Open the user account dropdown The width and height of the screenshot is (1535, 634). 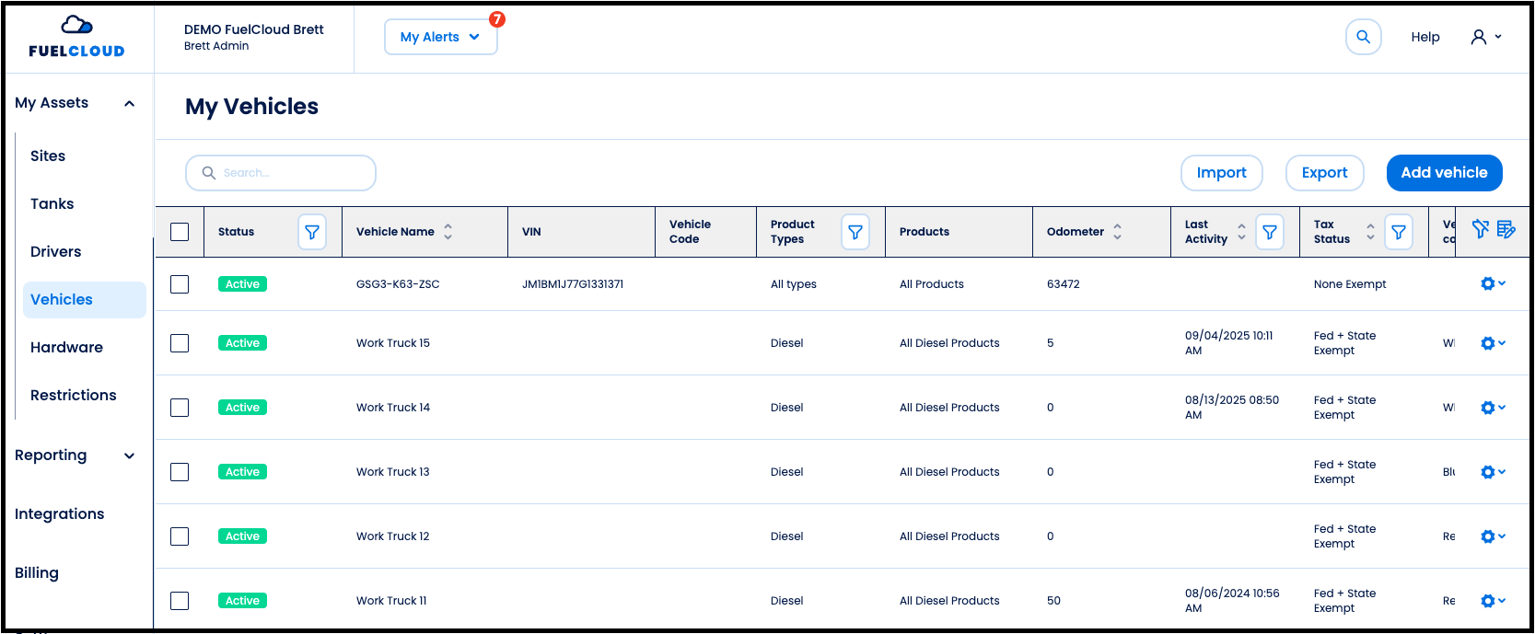[1485, 37]
